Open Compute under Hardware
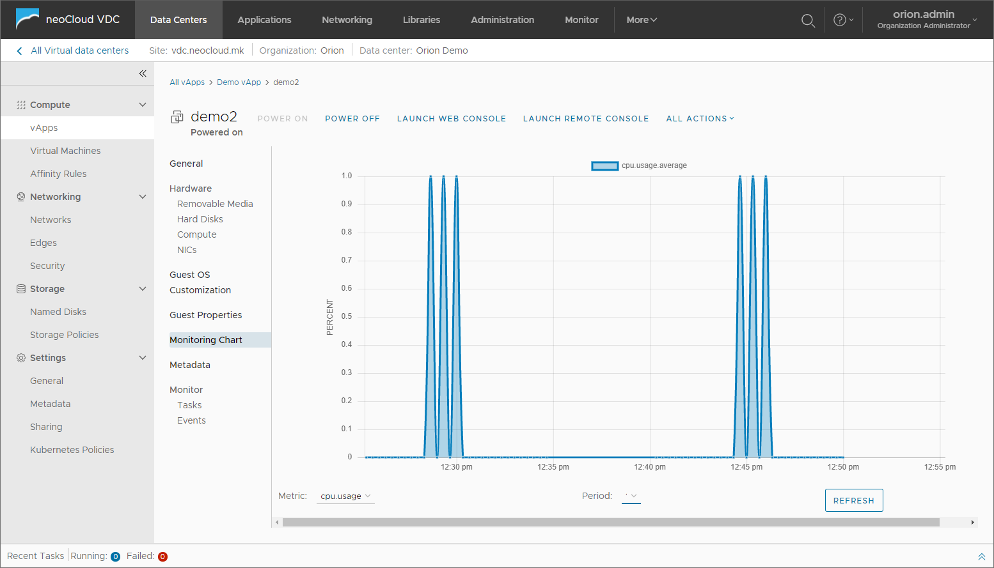Viewport: 994px width, 568px height. (197, 234)
